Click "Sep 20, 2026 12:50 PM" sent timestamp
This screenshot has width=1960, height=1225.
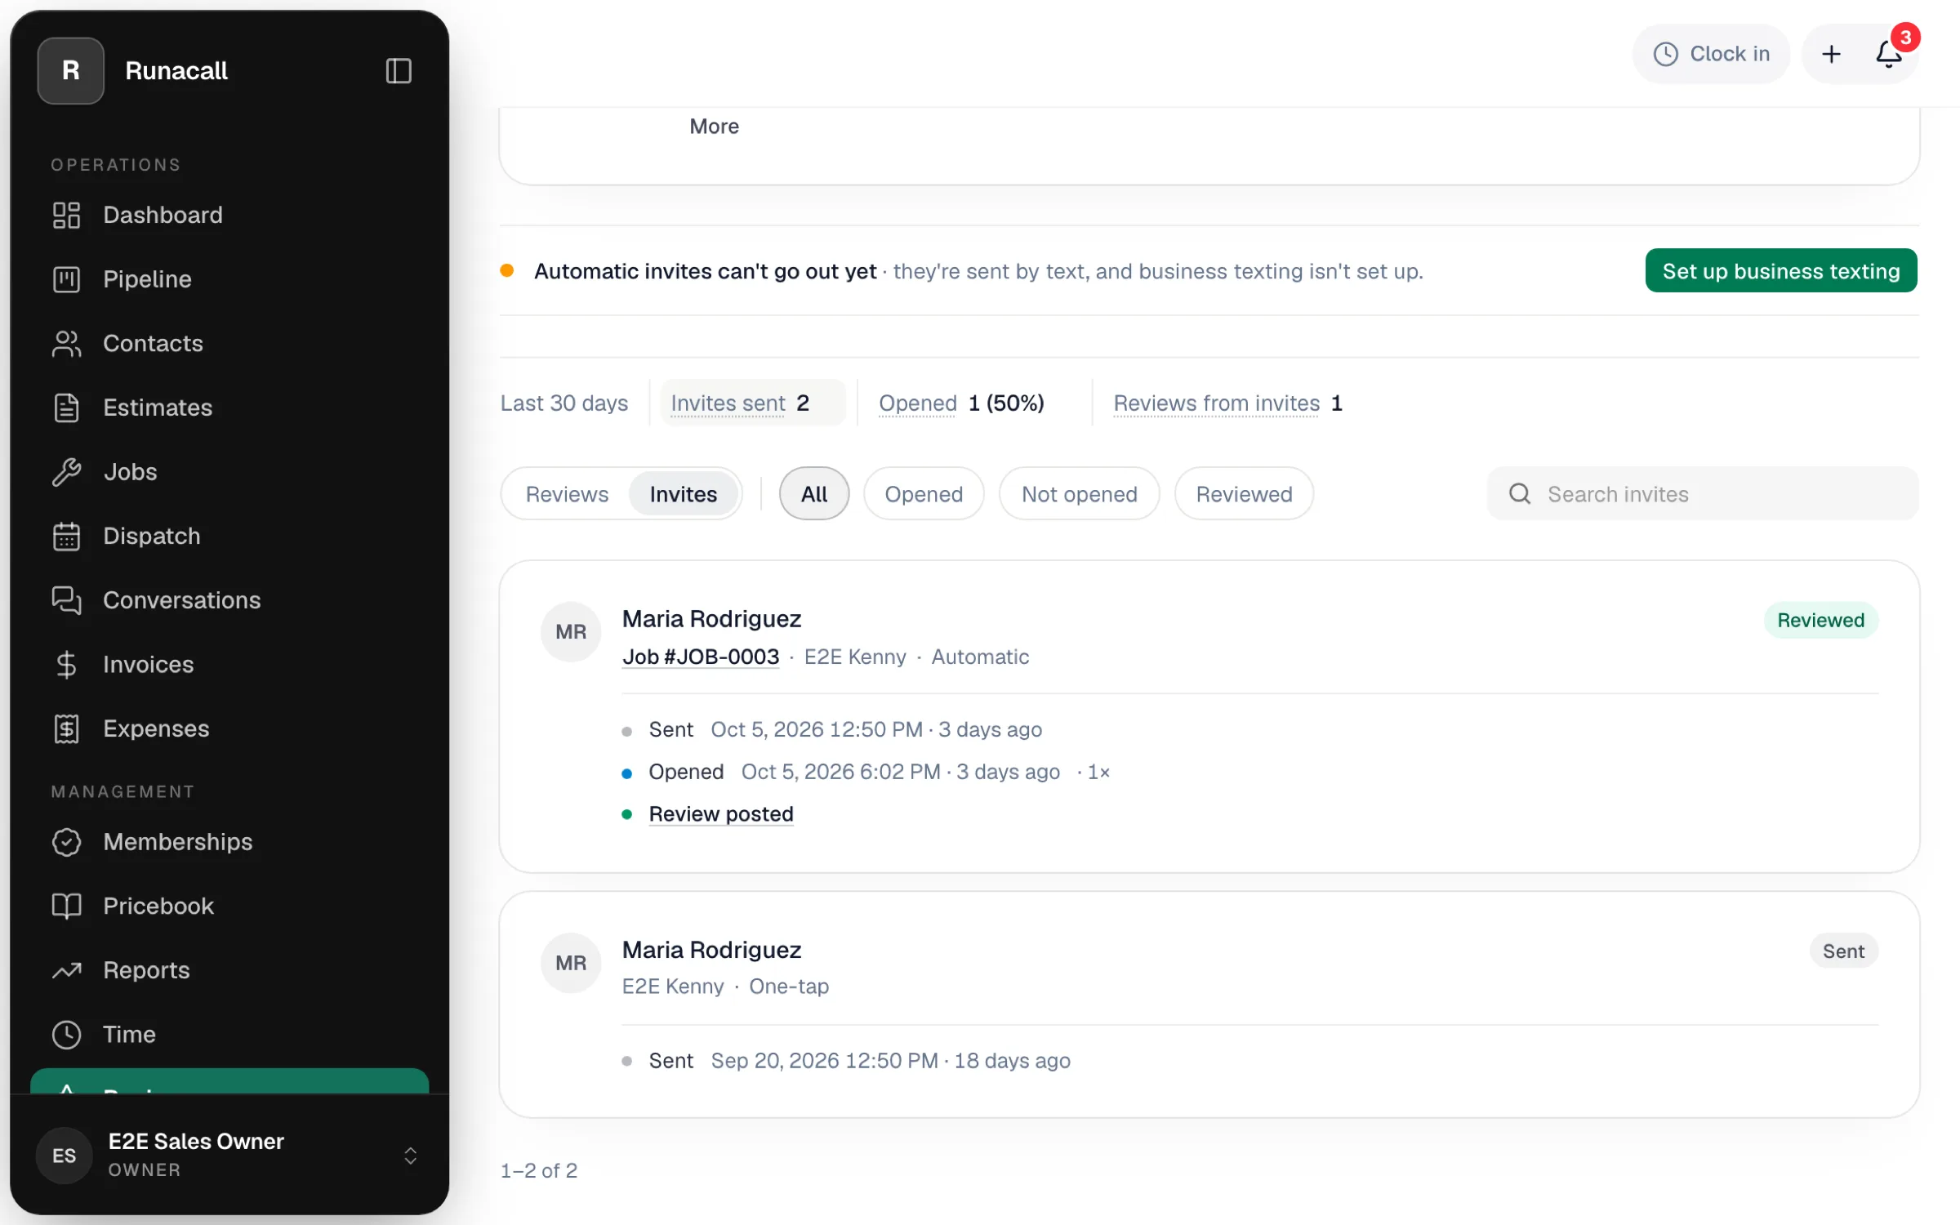824,1061
